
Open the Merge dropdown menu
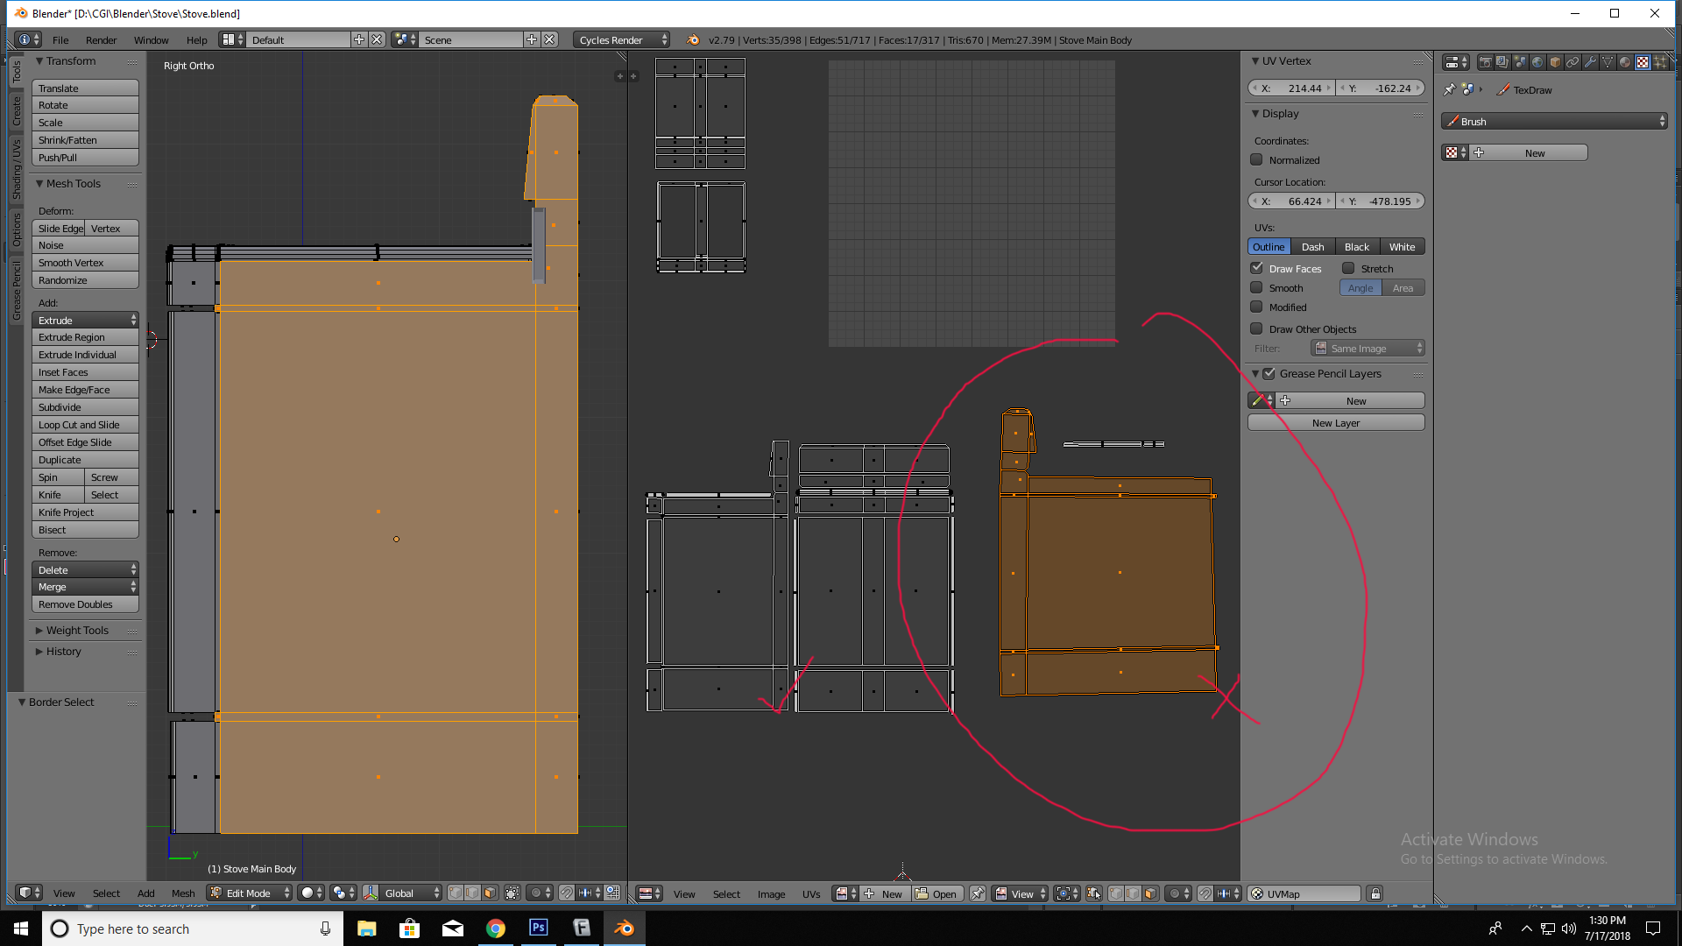point(85,587)
